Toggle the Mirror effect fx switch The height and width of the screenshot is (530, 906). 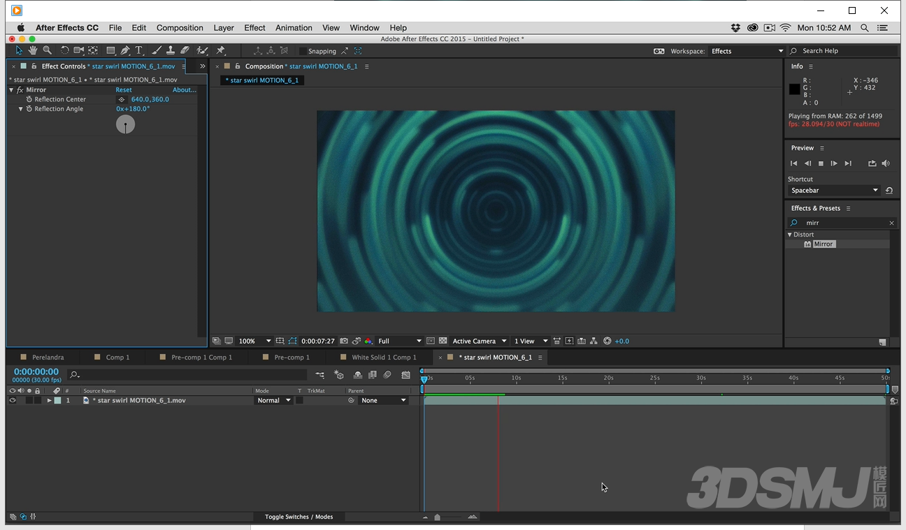[x=20, y=90]
